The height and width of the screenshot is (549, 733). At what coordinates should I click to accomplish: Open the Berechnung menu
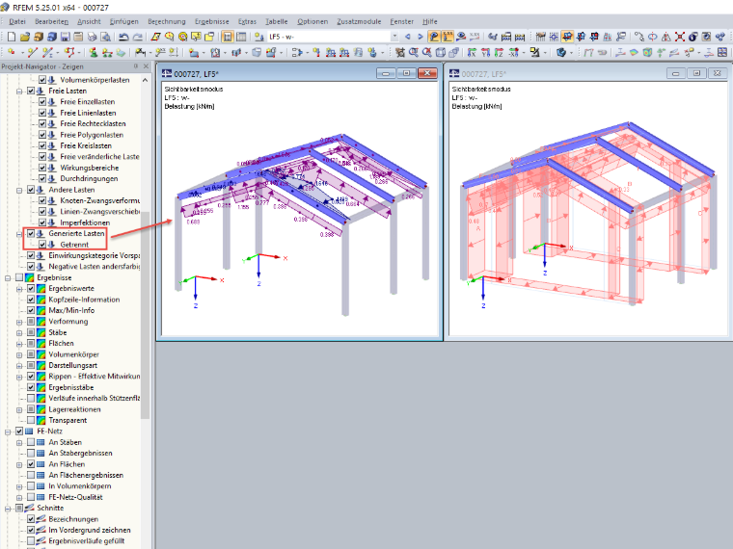point(167,21)
